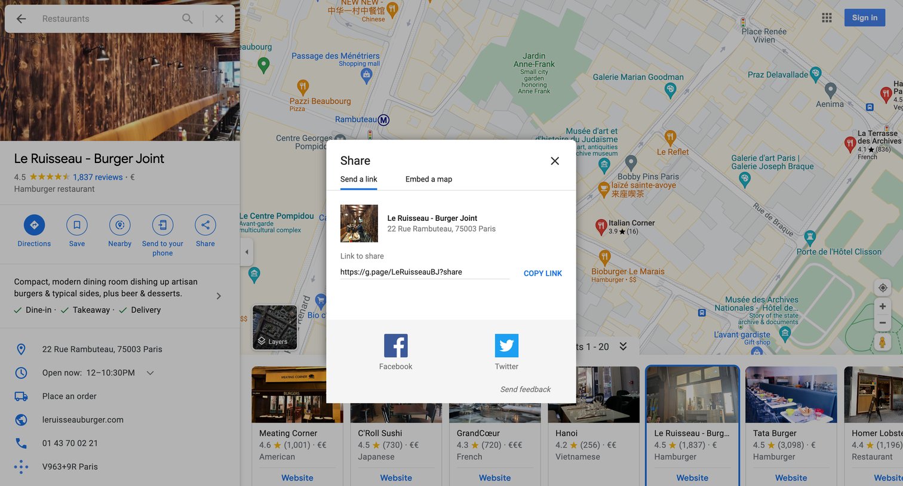This screenshot has height=486, width=903.
Task: Click the Aenima map pin
Action: point(830,90)
